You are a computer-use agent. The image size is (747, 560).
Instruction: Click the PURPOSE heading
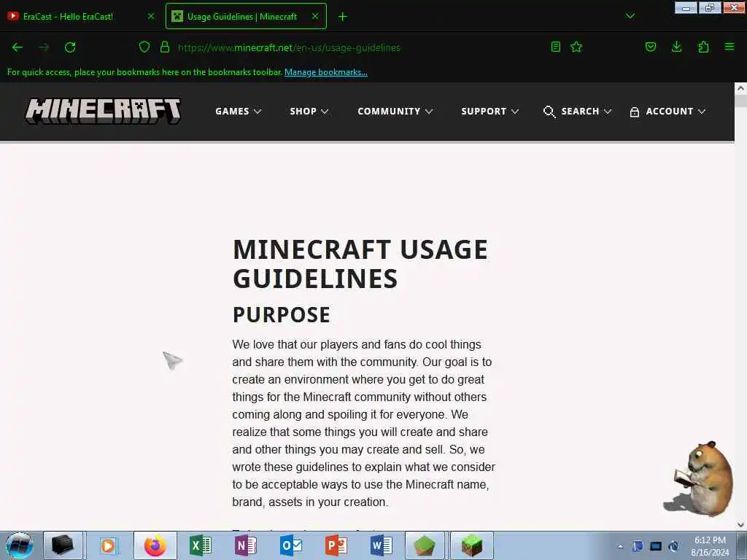[281, 315]
